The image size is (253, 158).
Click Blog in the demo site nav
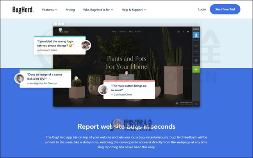pos(131,32)
